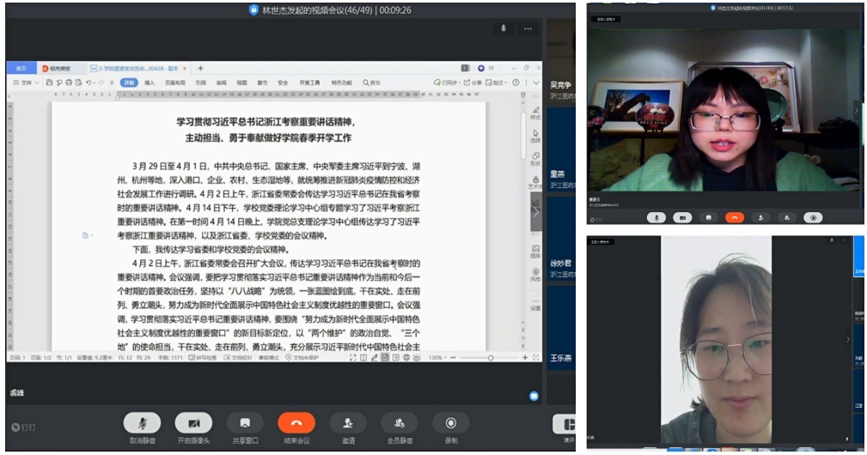Open the 文件 menu dropdown
The height and width of the screenshot is (455, 867).
click(x=26, y=82)
